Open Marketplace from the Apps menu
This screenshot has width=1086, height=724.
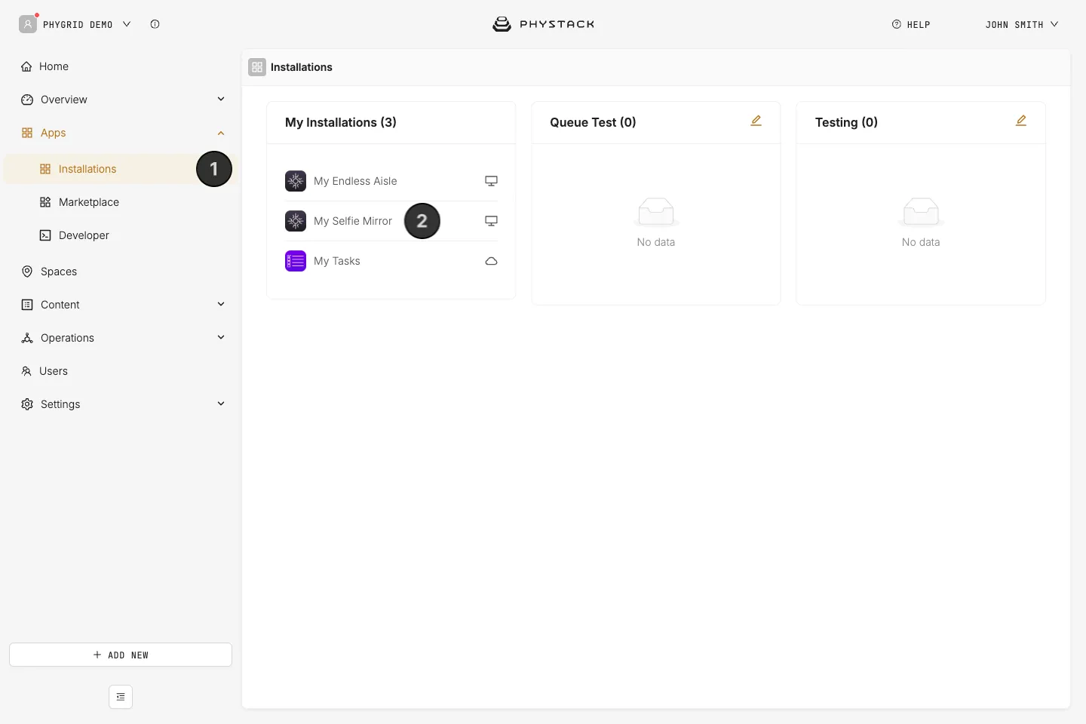(89, 202)
